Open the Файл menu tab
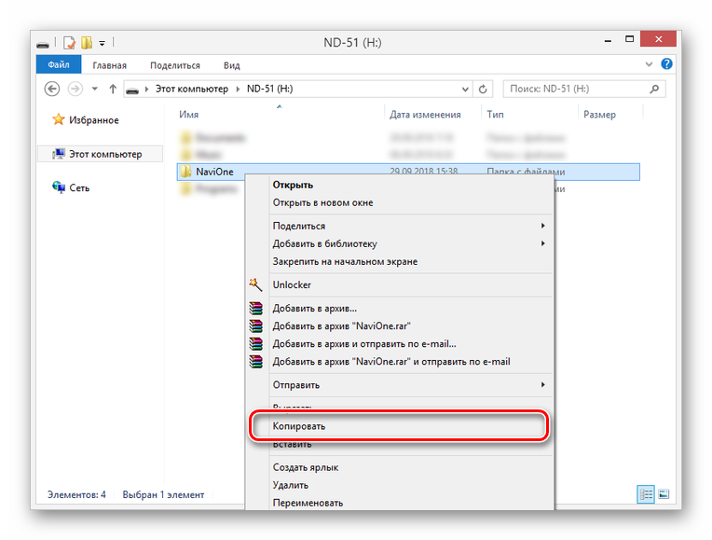The image size is (712, 540). click(x=59, y=64)
